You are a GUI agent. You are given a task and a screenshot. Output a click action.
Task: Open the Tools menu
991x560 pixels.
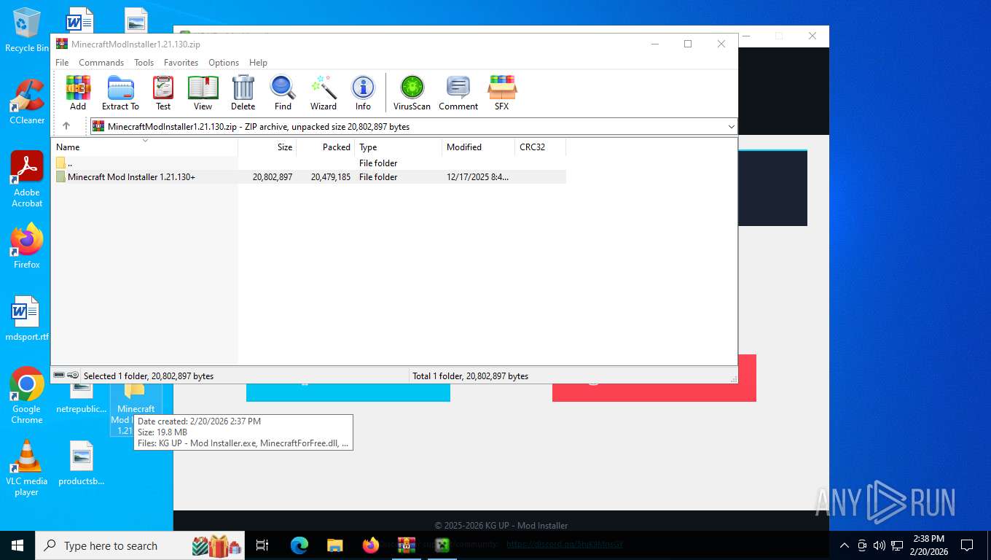(144, 63)
